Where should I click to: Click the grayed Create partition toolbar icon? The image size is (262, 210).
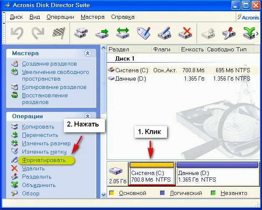(x=208, y=33)
